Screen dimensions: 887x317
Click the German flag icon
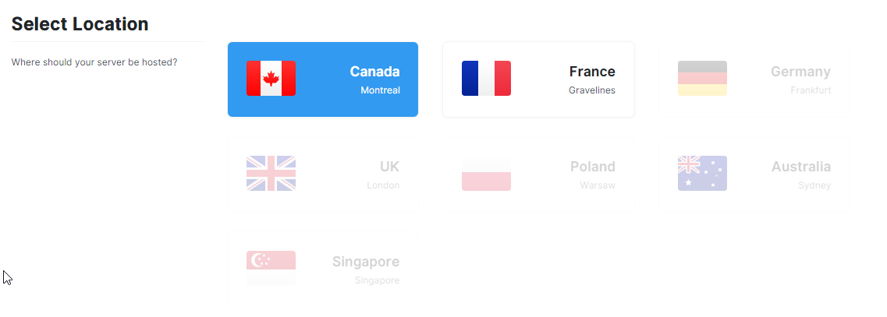703,79
